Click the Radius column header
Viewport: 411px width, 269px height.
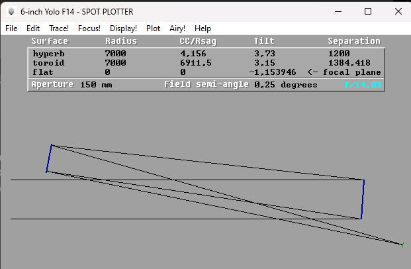click(121, 41)
